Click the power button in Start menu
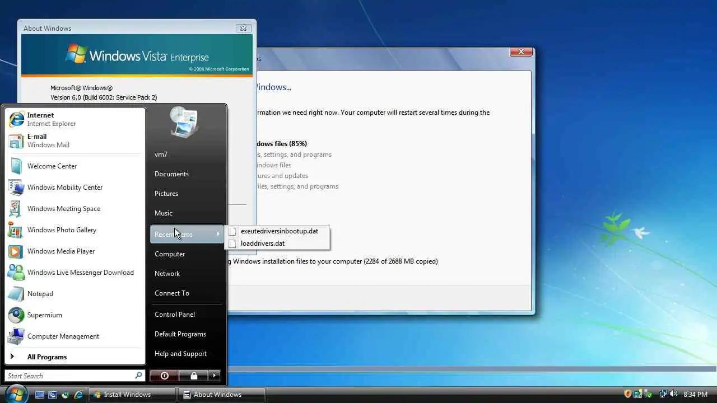The image size is (717, 403). [164, 376]
